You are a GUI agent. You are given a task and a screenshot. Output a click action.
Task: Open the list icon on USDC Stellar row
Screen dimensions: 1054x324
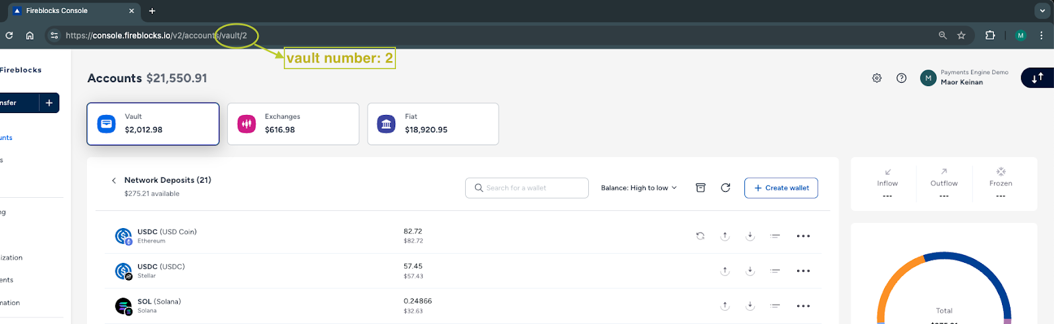point(775,271)
